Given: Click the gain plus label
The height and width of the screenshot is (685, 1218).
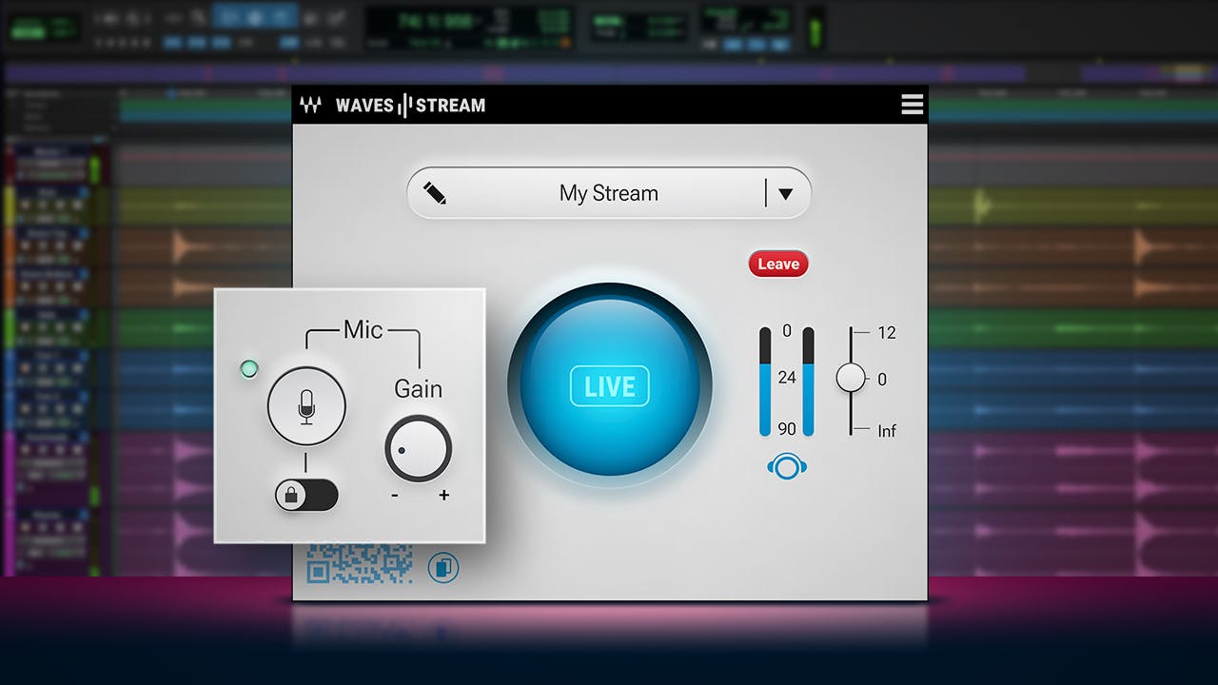Looking at the screenshot, I should click(443, 496).
